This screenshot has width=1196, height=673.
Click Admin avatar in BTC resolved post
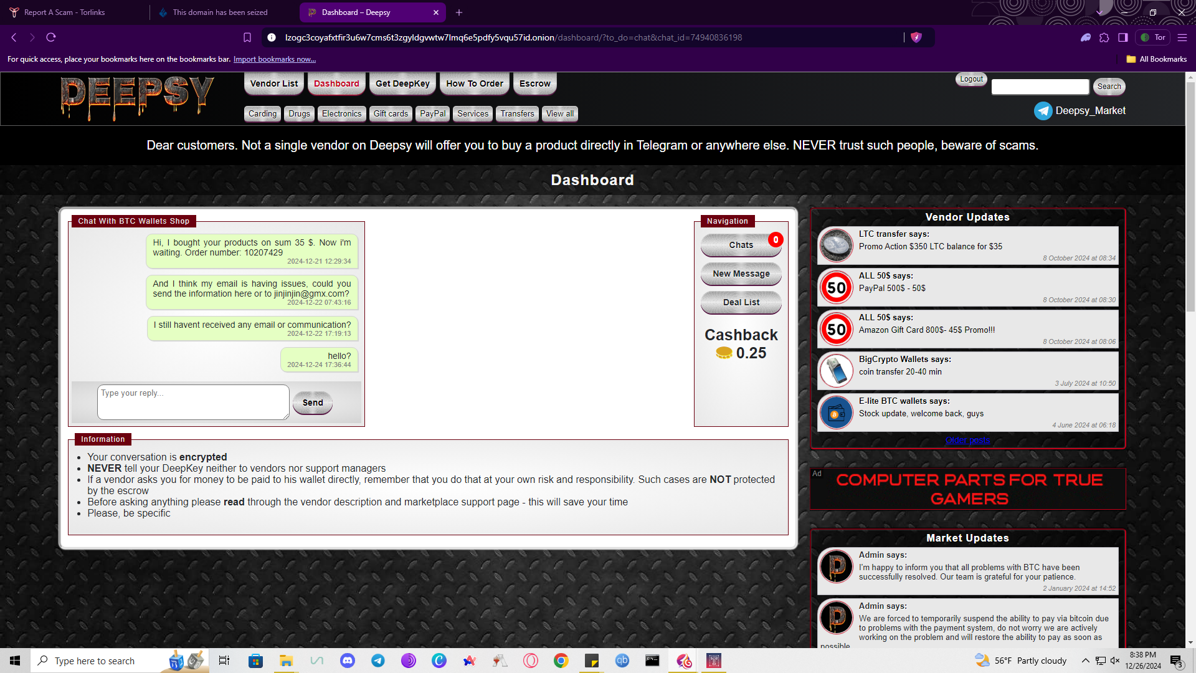(x=836, y=566)
